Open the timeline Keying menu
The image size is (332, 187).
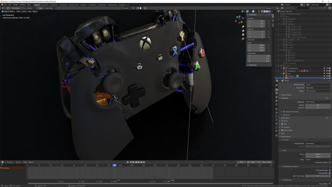click(19, 162)
